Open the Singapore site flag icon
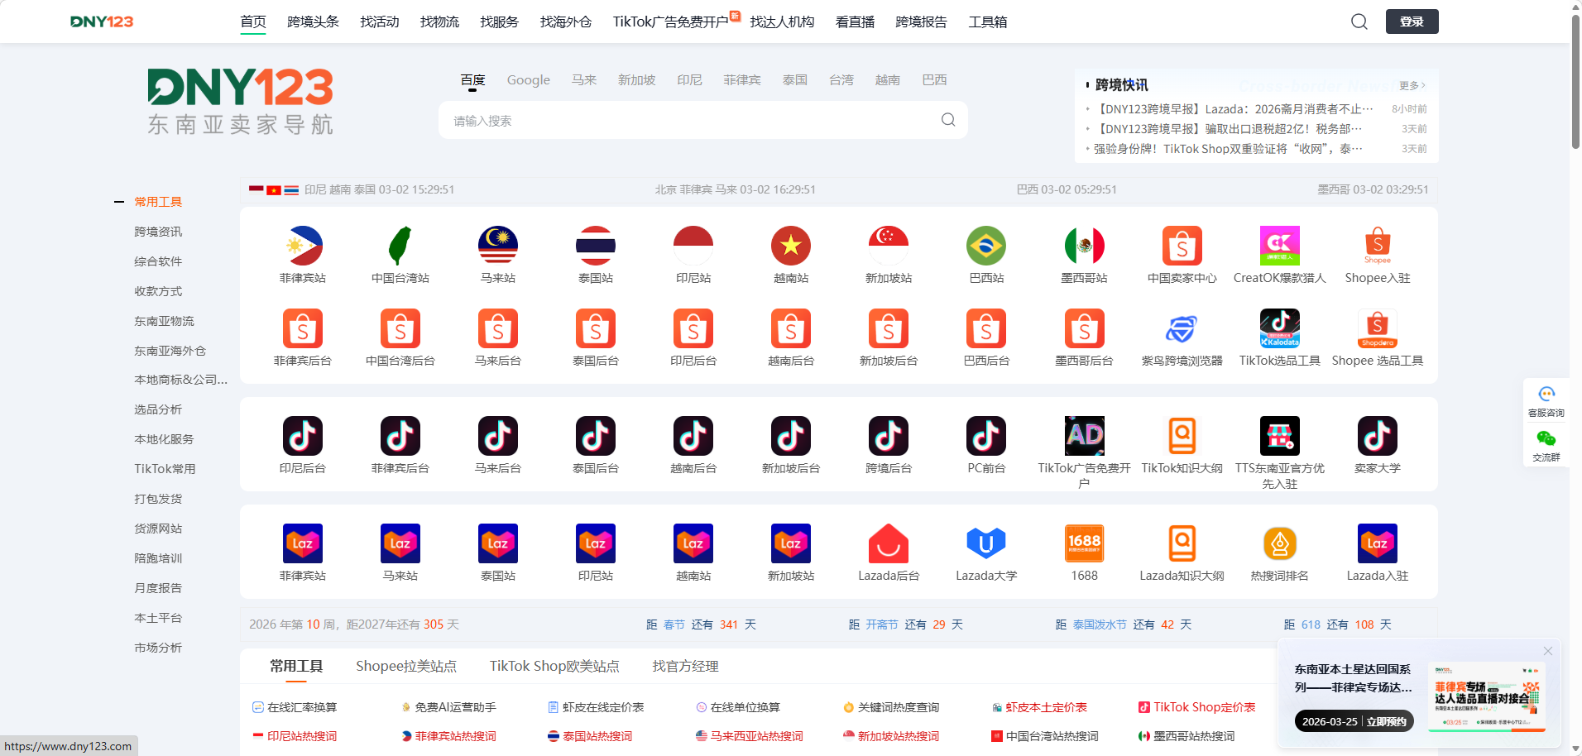This screenshot has height=756, width=1582. [x=889, y=246]
